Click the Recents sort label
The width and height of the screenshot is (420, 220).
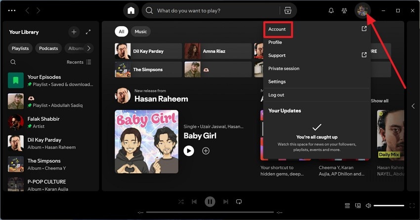click(75, 62)
